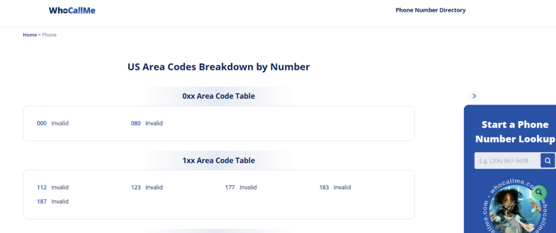Go to Home in the breadcrumb

pyautogui.click(x=30, y=35)
